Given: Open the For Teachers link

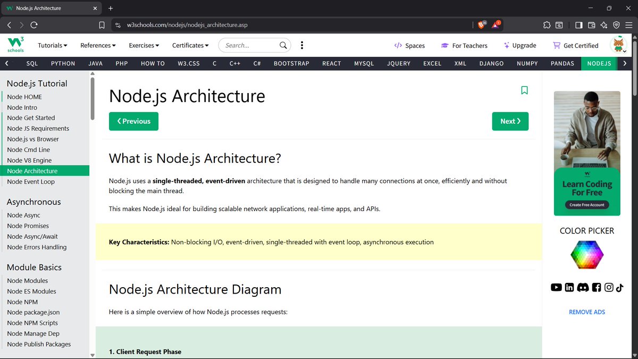Looking at the screenshot, I should click(464, 46).
